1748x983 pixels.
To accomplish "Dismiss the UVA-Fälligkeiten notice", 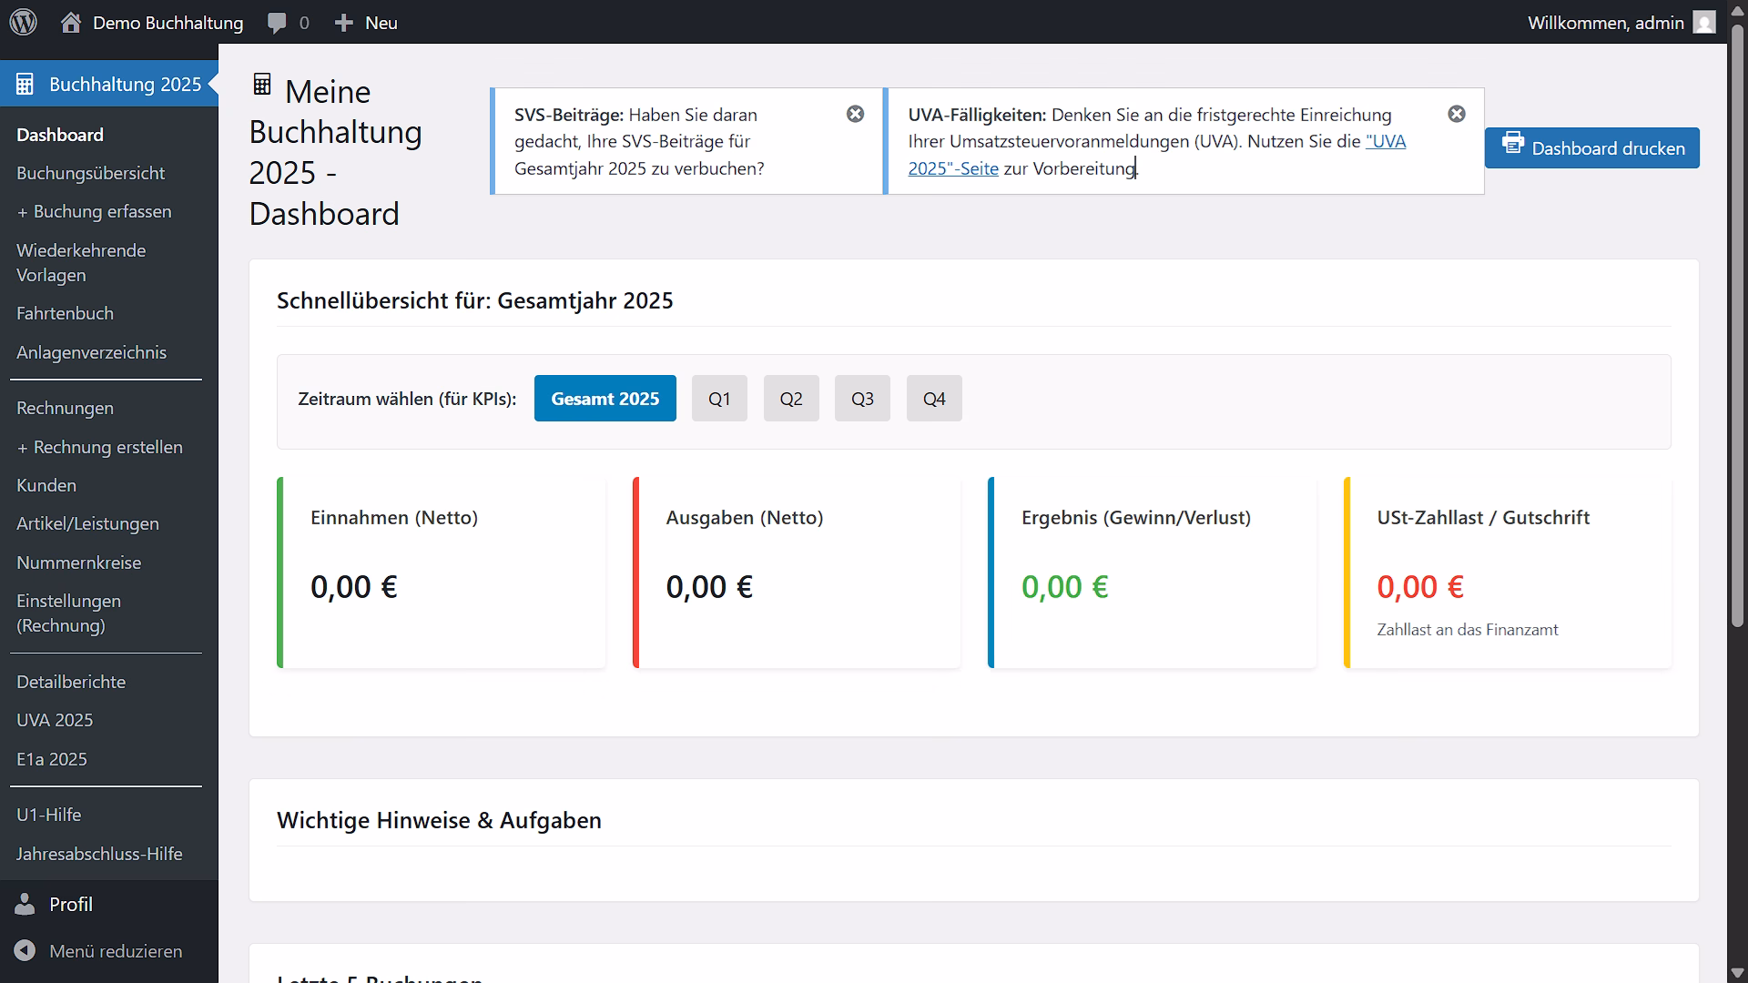I will 1457,114.
